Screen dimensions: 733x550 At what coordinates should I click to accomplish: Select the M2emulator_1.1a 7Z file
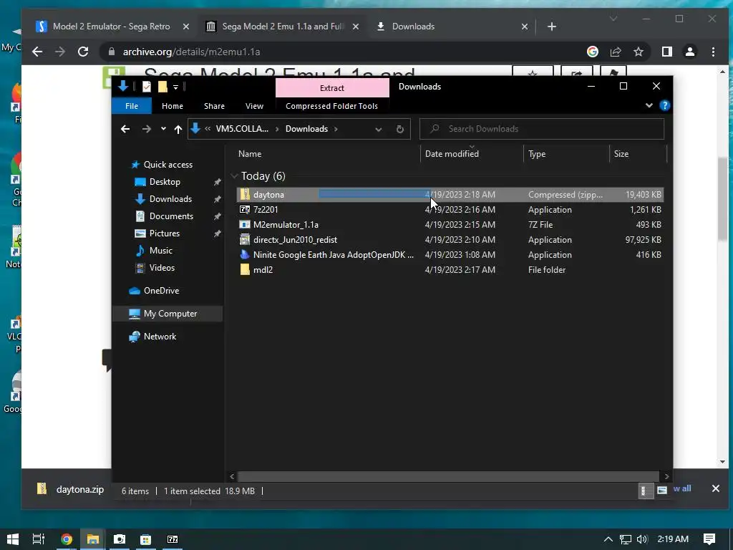(x=450, y=224)
